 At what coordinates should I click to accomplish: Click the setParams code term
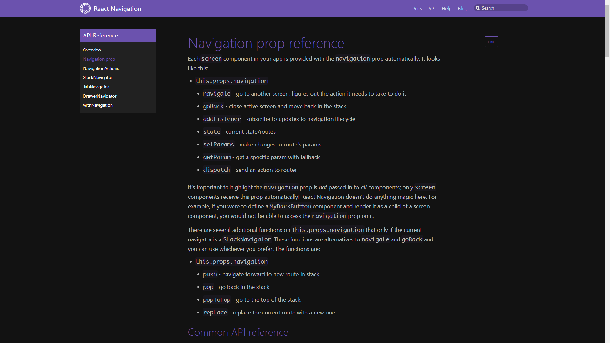[x=219, y=145]
